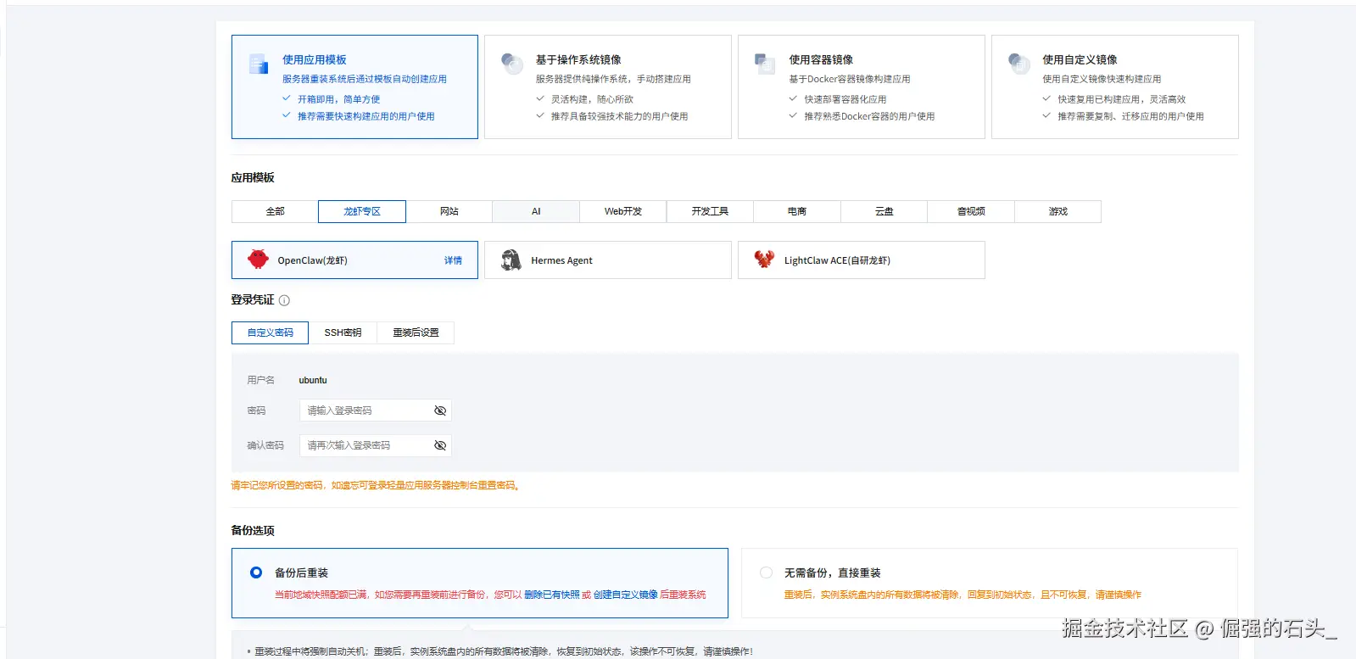The height and width of the screenshot is (659, 1356).
Task: Switch to the 网站 template tab
Action: click(449, 211)
